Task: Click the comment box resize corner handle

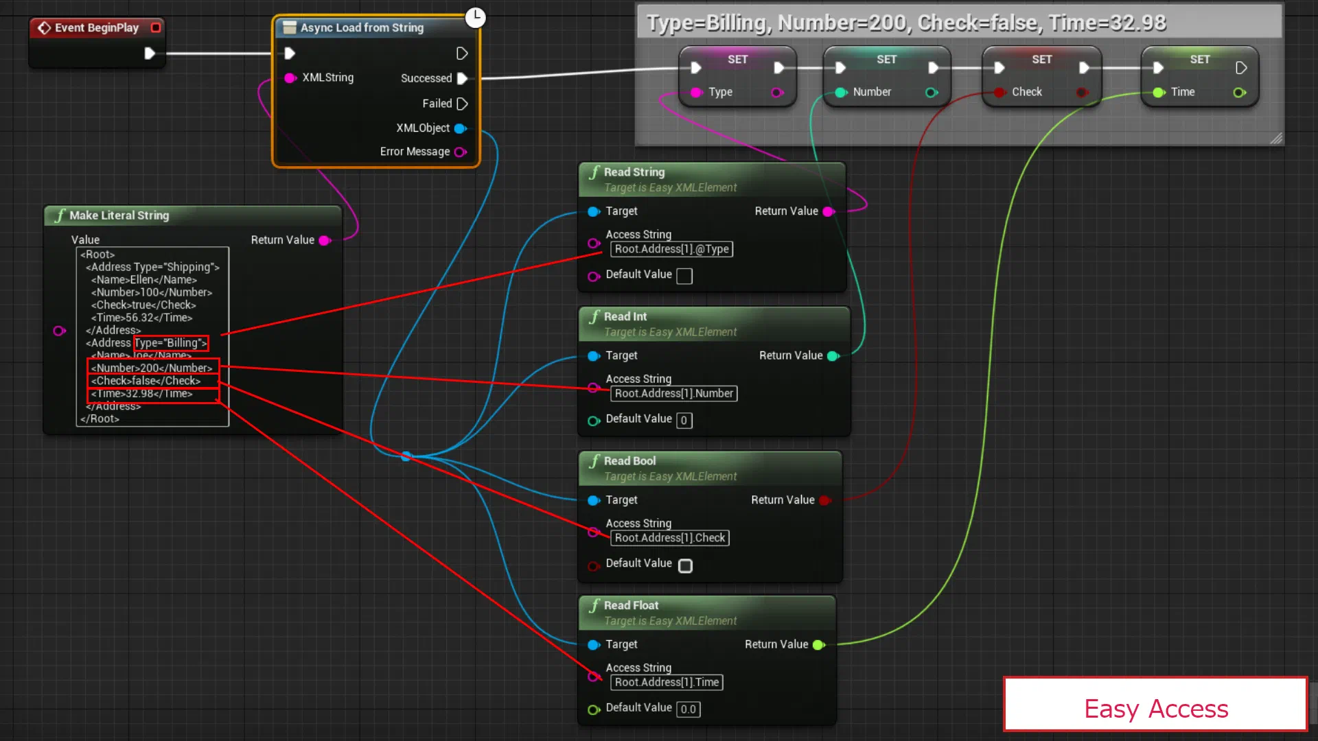Action: (x=1276, y=139)
